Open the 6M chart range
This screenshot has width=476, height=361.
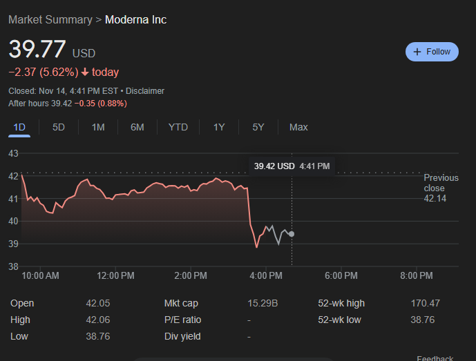coord(137,127)
